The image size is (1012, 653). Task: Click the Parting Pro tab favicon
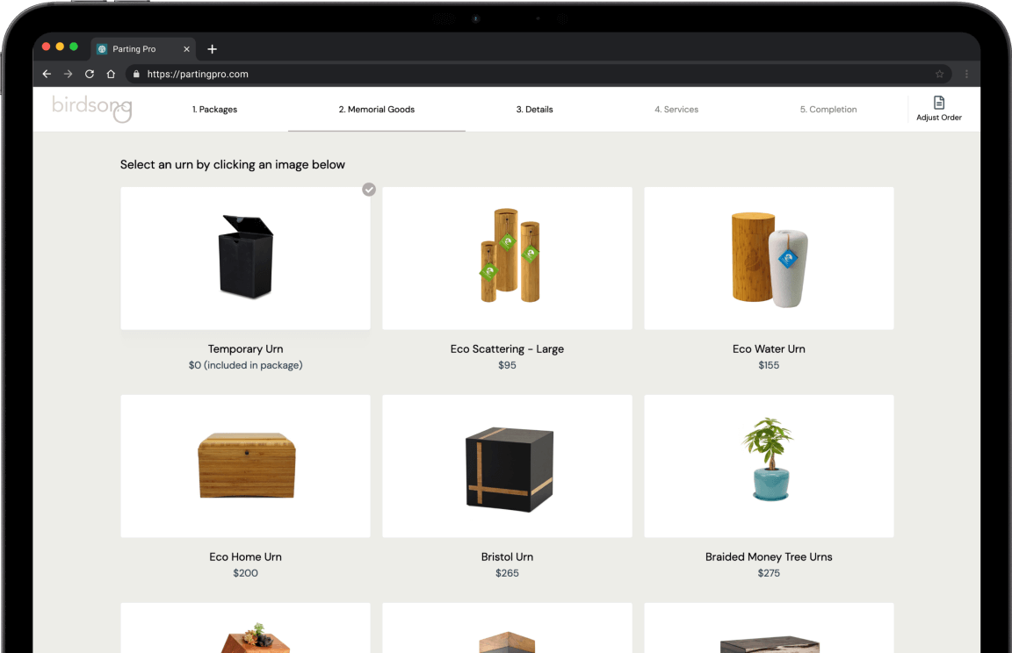[102, 49]
